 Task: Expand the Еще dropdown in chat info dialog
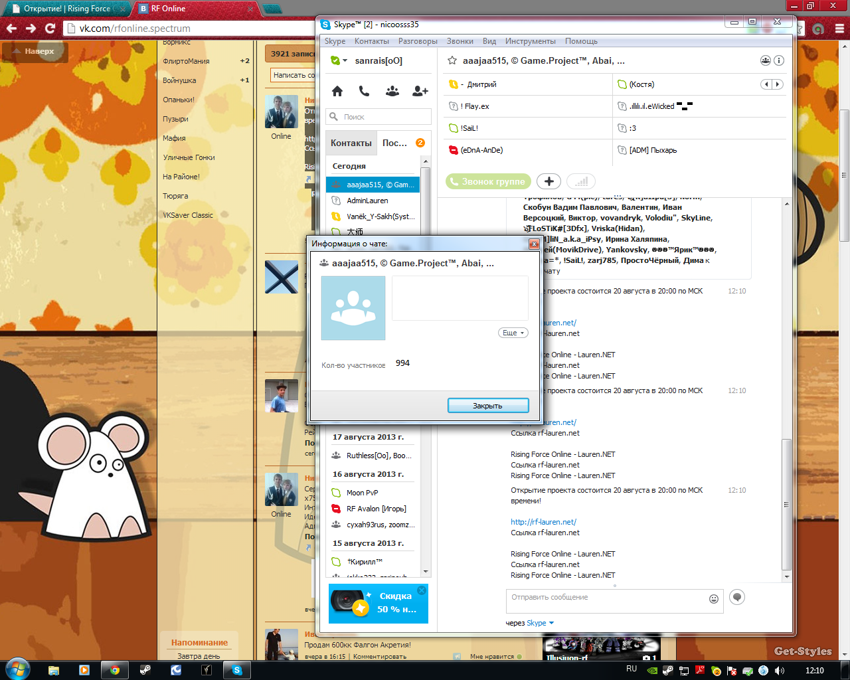pyautogui.click(x=513, y=333)
